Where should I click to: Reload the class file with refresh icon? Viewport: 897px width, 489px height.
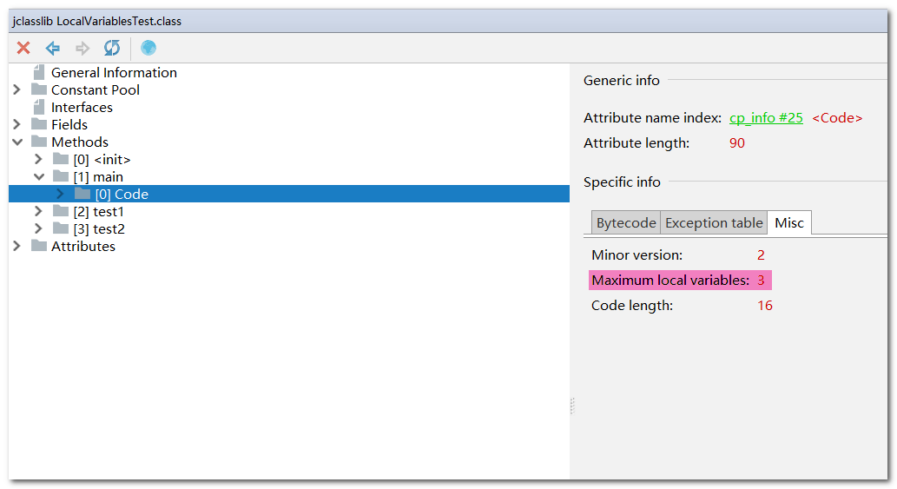point(111,48)
